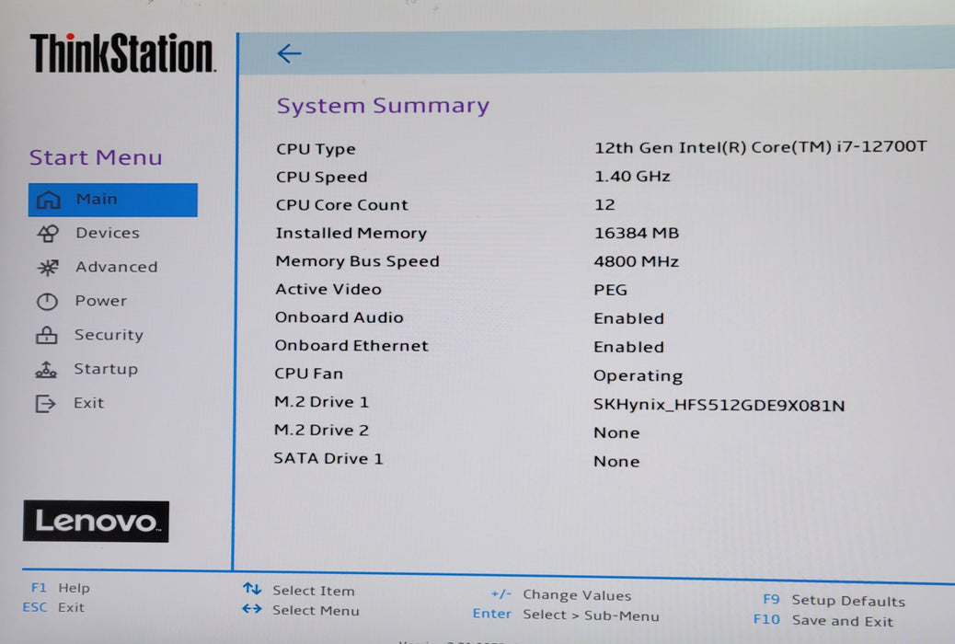The width and height of the screenshot is (955, 644).
Task: Click Onboard Audio's Enabled value
Action: (x=629, y=318)
